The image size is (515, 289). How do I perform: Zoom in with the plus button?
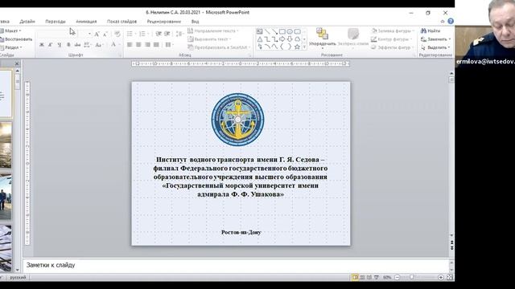[441, 277]
